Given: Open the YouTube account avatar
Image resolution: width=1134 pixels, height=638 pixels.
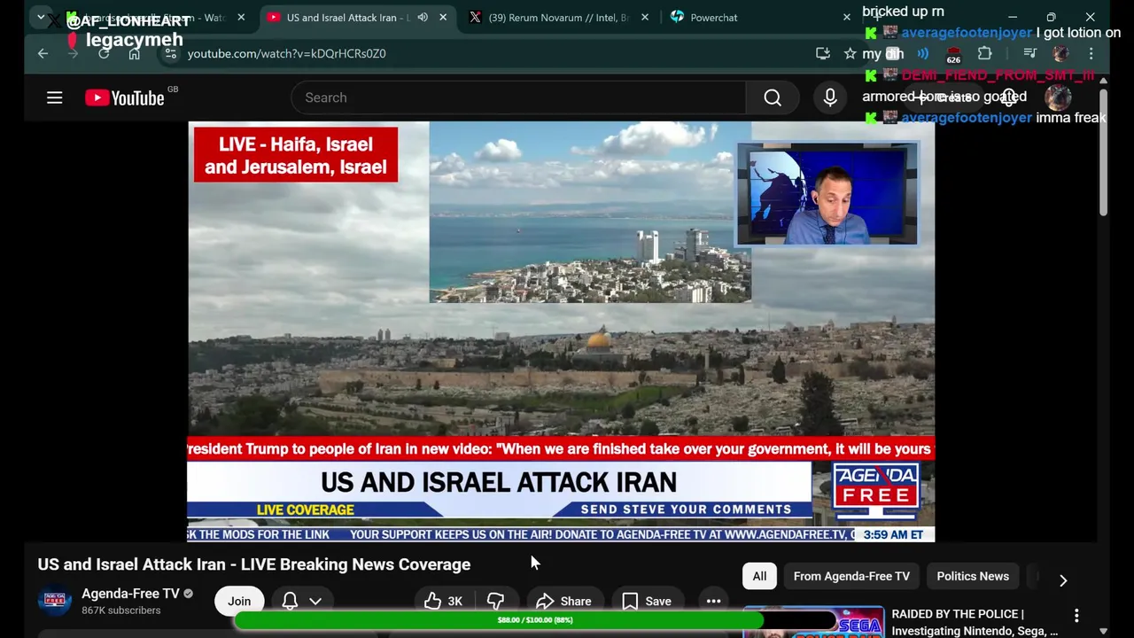Looking at the screenshot, I should click(x=1058, y=97).
